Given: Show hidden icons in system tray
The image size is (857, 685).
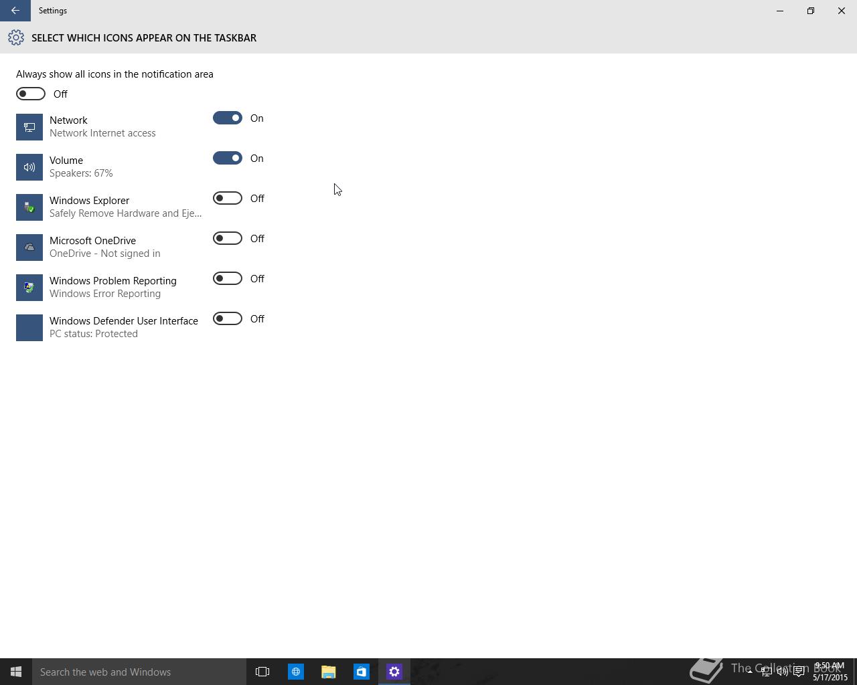Looking at the screenshot, I should pyautogui.click(x=749, y=672).
